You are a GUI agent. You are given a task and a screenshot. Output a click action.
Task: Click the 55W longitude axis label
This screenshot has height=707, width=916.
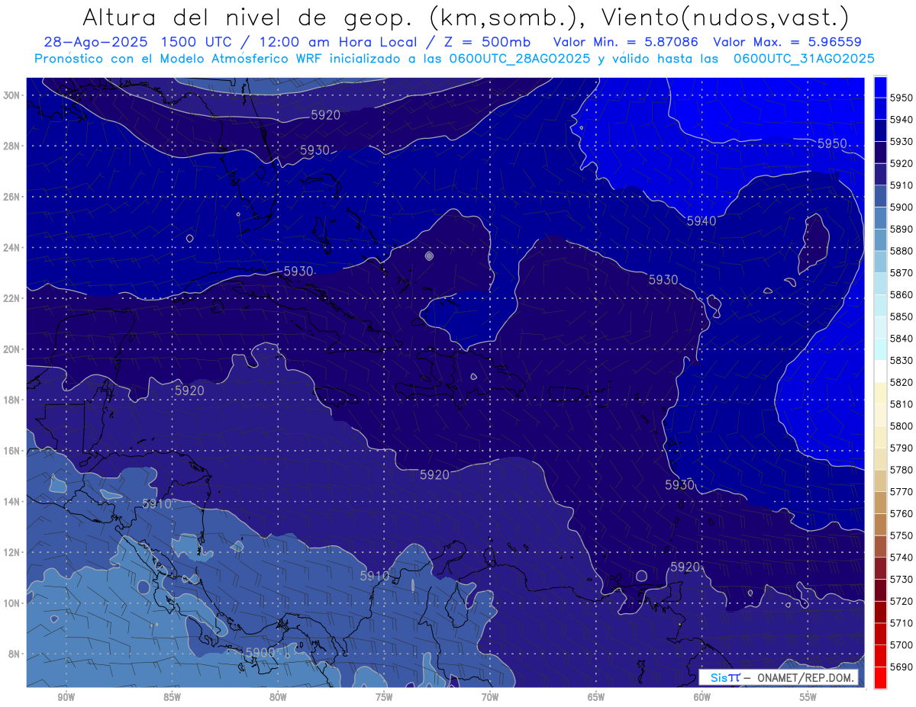click(x=808, y=696)
